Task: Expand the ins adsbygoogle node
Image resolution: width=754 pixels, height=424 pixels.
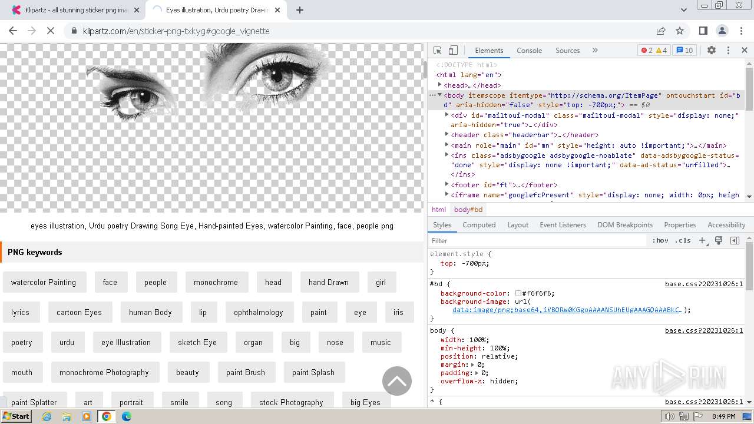Action: 447,155
